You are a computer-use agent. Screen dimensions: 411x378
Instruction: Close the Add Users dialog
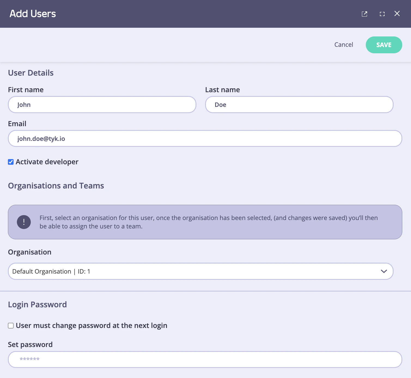397,14
